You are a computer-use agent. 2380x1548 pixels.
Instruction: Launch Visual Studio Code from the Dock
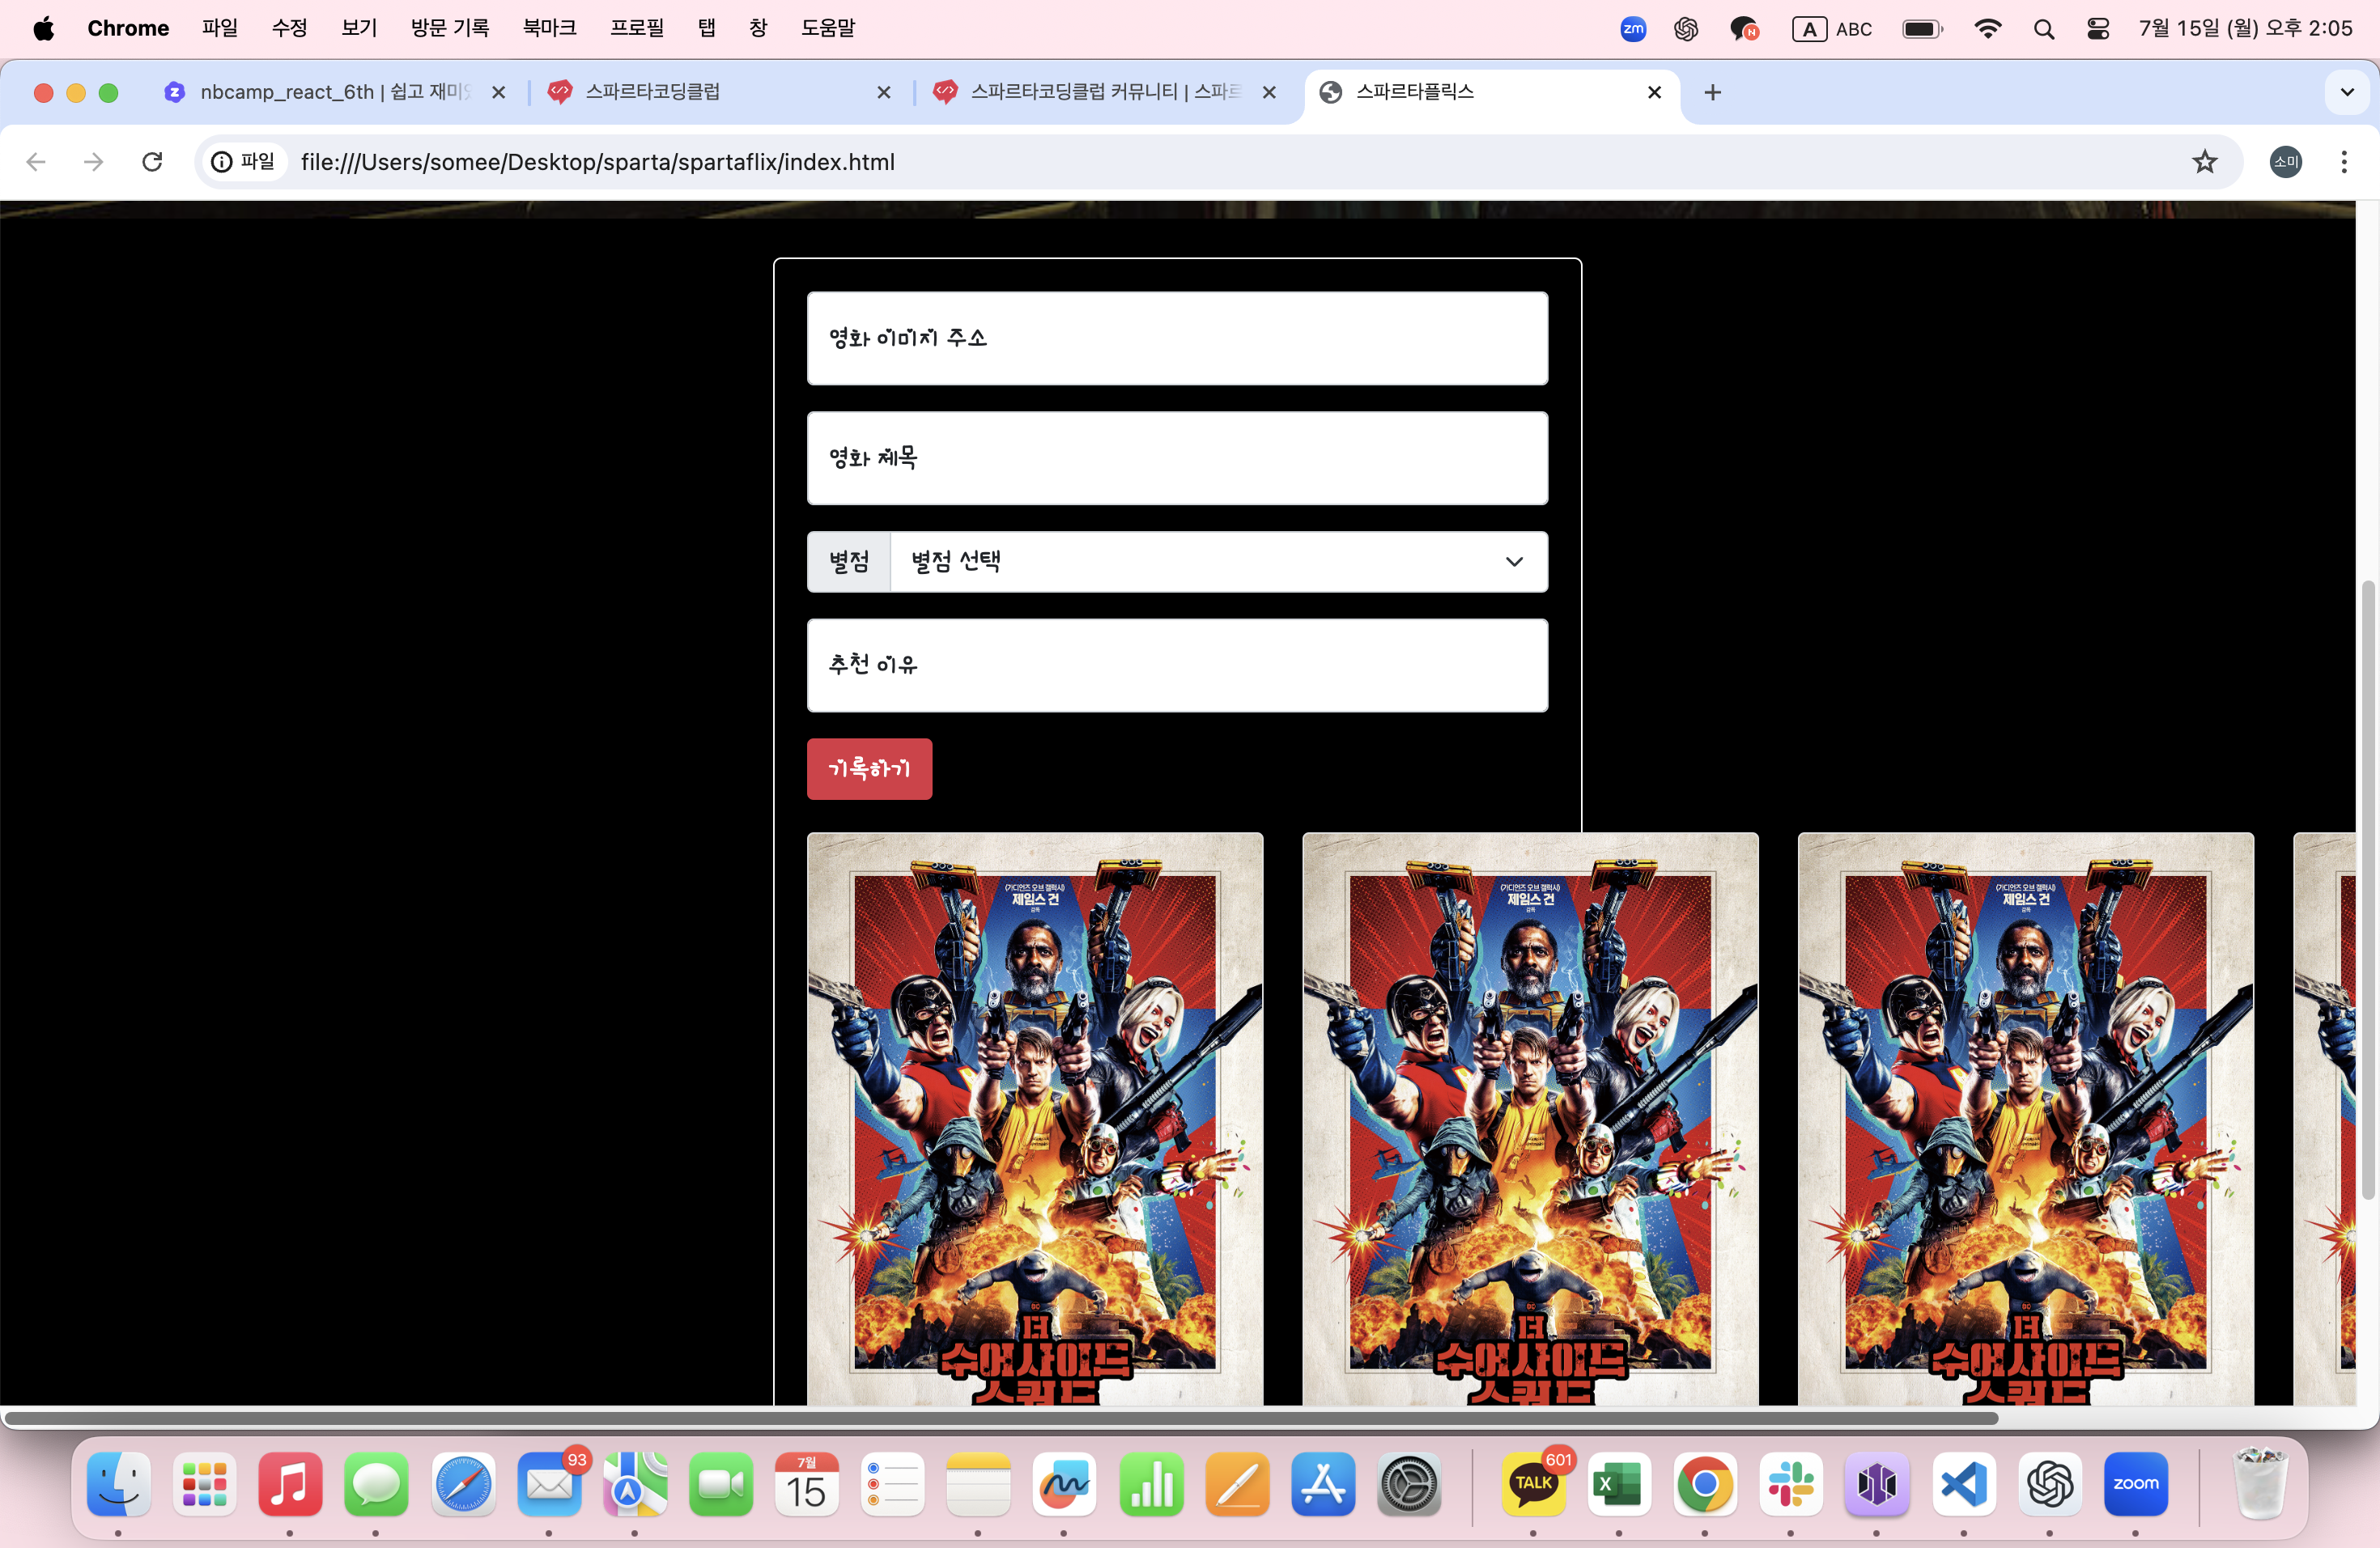[x=1964, y=1484]
